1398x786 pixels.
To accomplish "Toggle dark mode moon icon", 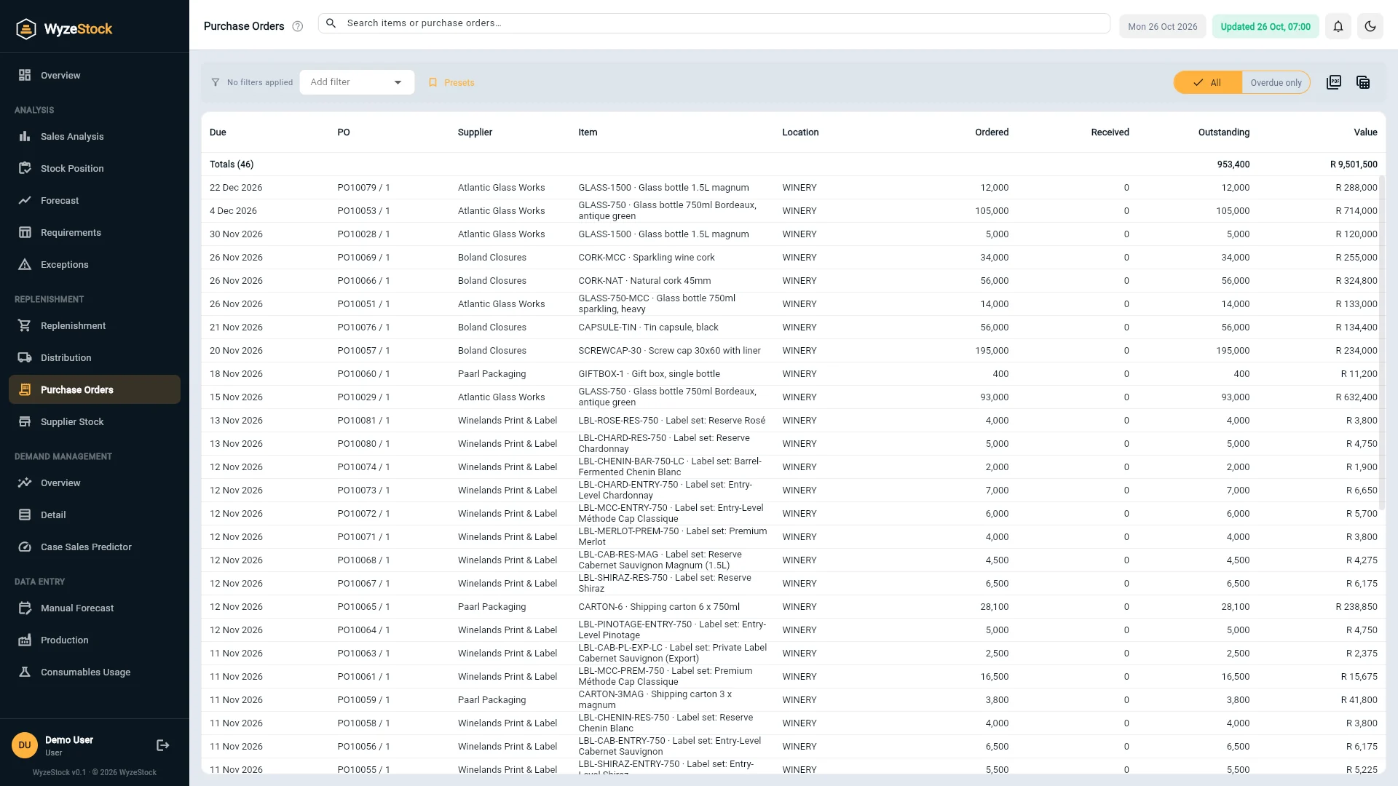I will pyautogui.click(x=1370, y=26).
